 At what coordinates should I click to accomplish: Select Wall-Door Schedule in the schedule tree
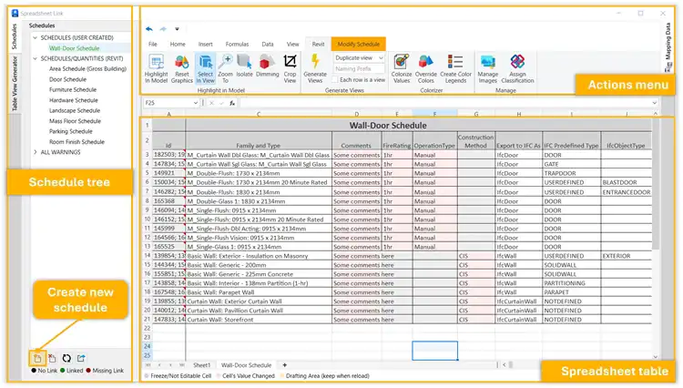click(x=75, y=48)
